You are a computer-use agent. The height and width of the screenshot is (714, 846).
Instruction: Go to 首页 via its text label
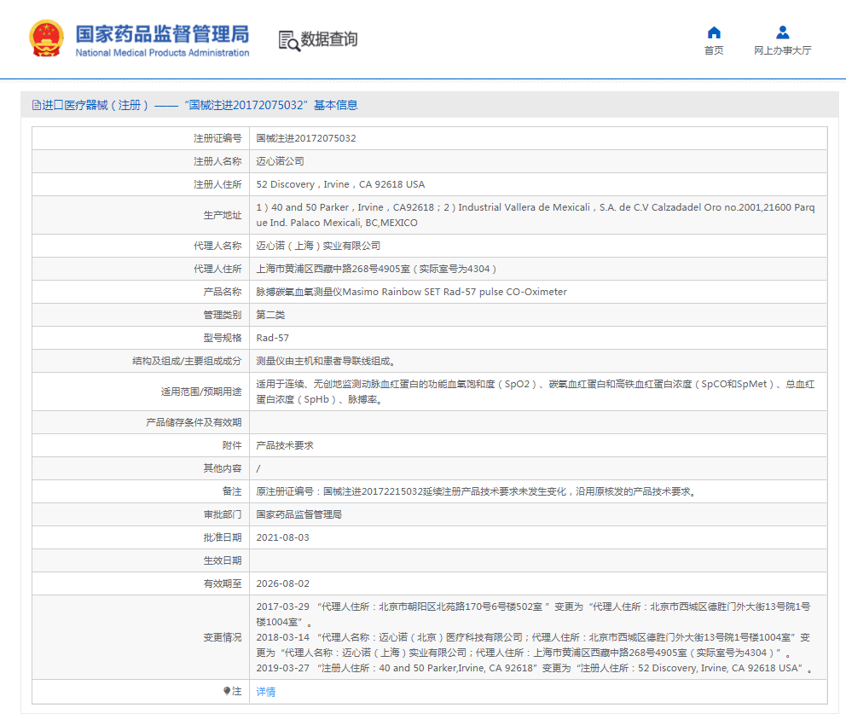(714, 50)
